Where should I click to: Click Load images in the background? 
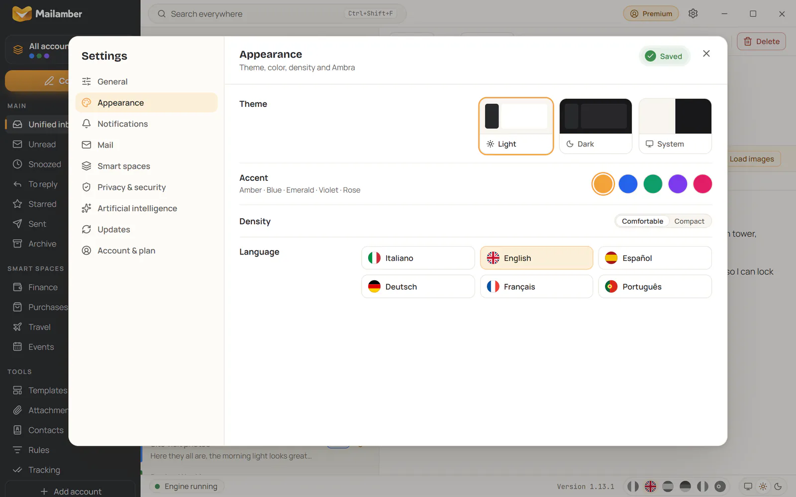[752, 159]
